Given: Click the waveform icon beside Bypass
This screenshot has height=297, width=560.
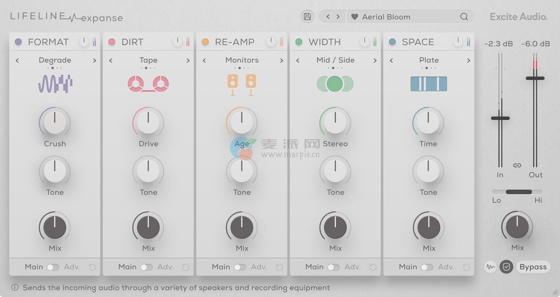Looking at the screenshot, I should point(491,267).
